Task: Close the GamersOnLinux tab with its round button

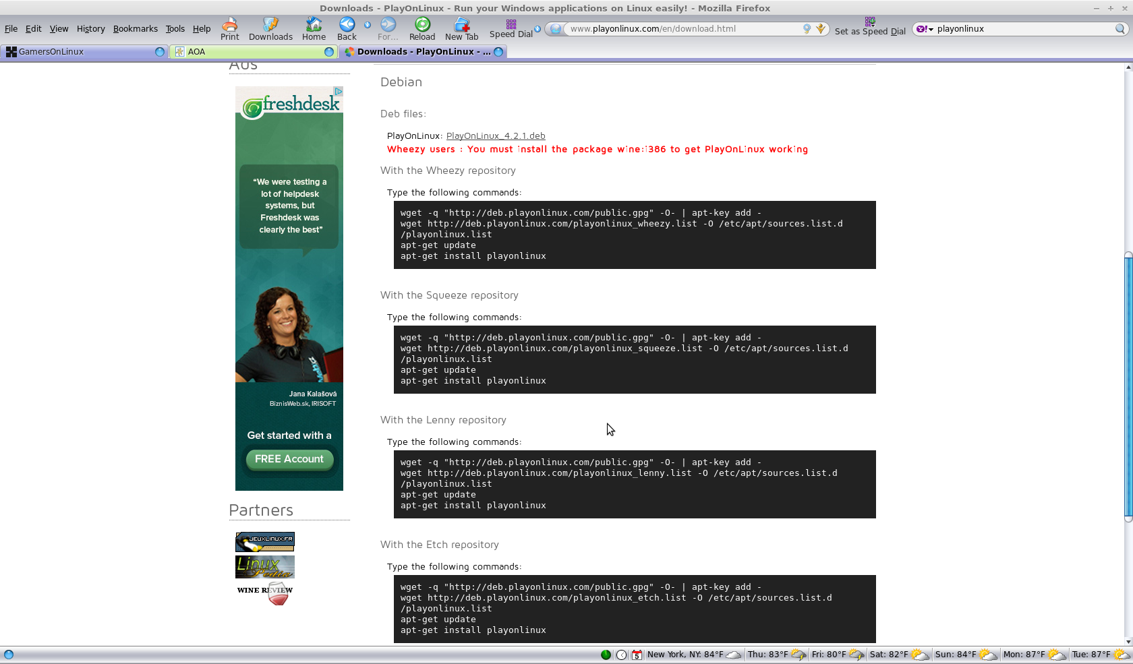Action: click(160, 52)
